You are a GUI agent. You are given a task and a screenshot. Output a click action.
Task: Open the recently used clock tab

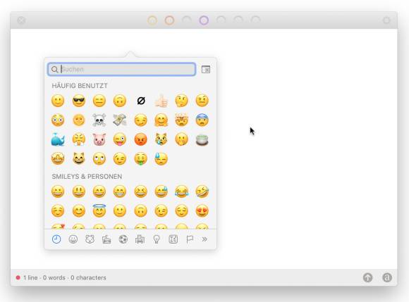pos(56,239)
